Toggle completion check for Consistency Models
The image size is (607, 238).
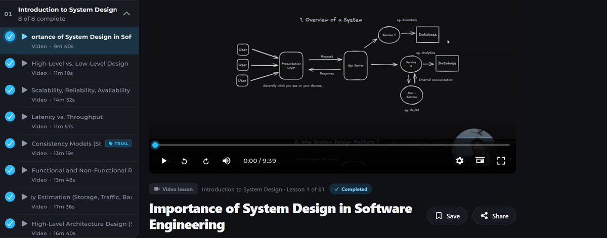tap(10, 144)
